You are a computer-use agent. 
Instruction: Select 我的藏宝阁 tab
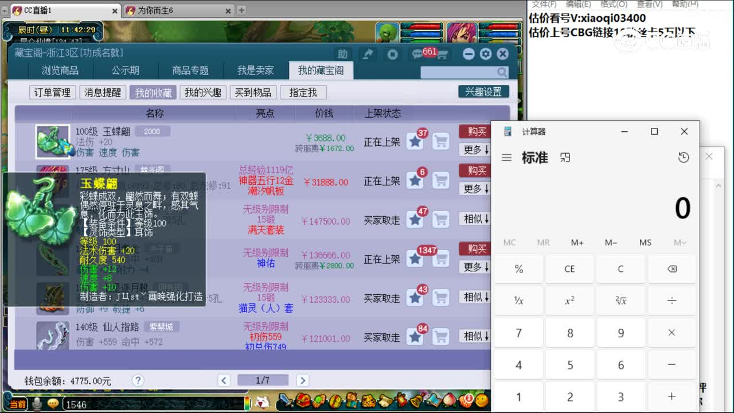(321, 71)
